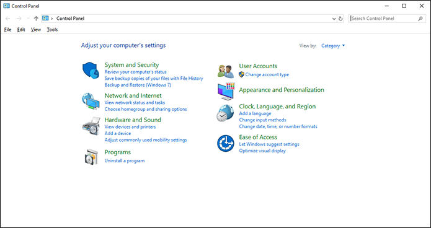Viewport: 431px width, 228px height.
Task: Open Clock, Language, and Region heading
Action: coord(277,107)
